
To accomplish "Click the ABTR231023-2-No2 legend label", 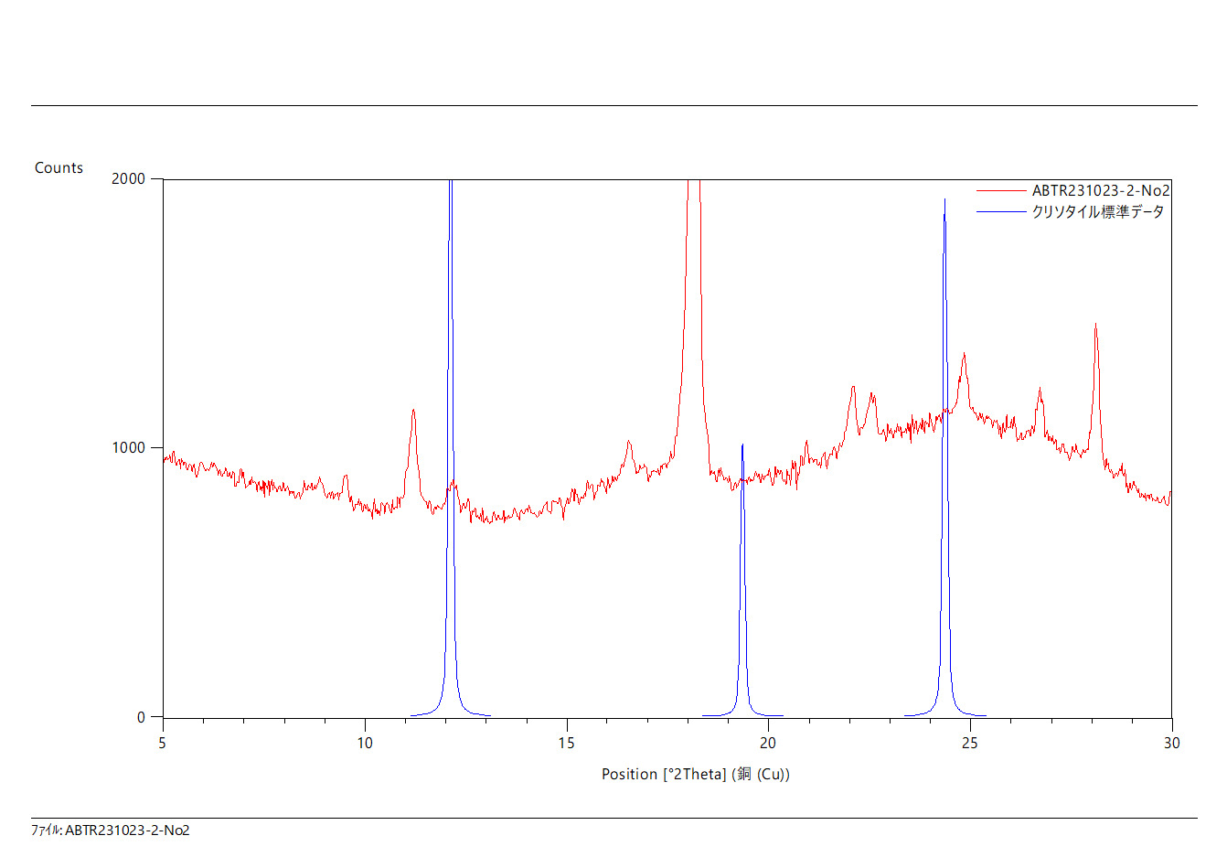I will point(1101,190).
